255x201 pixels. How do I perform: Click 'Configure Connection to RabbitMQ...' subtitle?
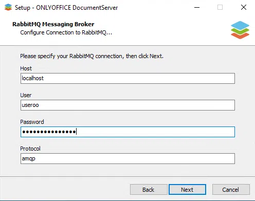66,32
